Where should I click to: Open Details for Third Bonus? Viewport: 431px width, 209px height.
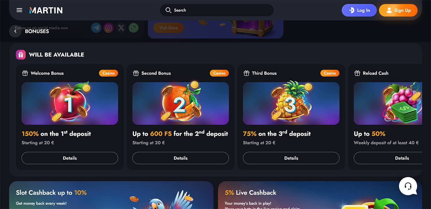291,158
